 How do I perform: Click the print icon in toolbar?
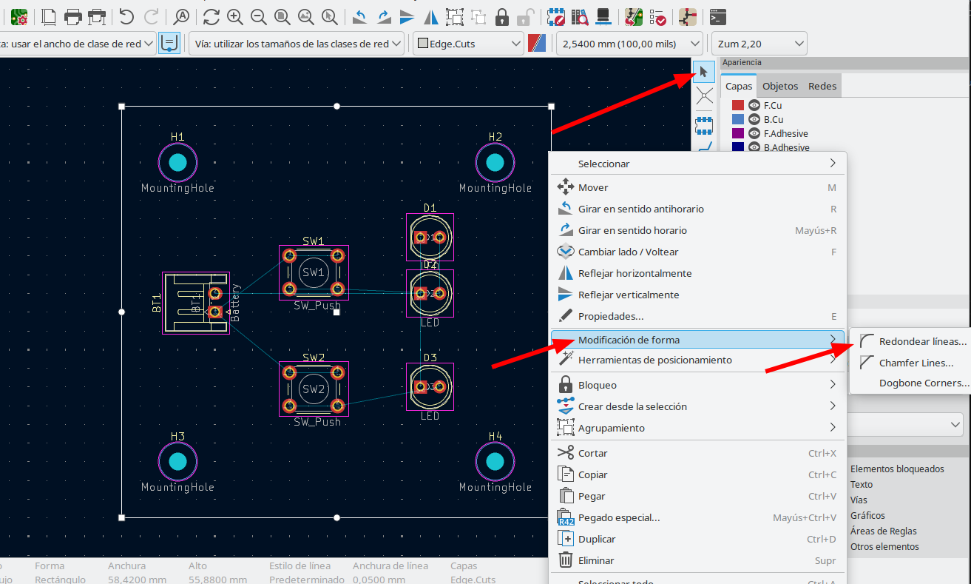[72, 16]
